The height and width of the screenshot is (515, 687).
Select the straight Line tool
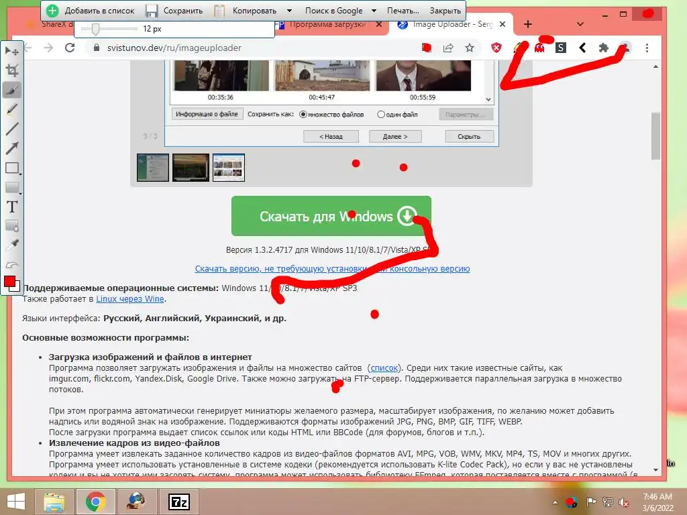pyautogui.click(x=12, y=128)
